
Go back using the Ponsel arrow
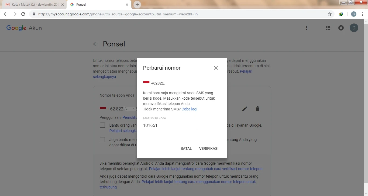point(95,44)
